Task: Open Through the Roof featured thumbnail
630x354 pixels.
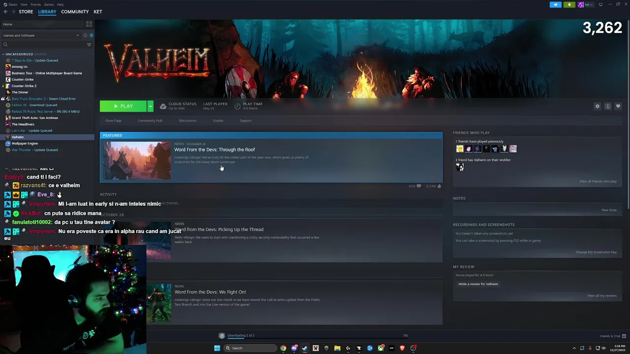Action: pyautogui.click(x=137, y=160)
